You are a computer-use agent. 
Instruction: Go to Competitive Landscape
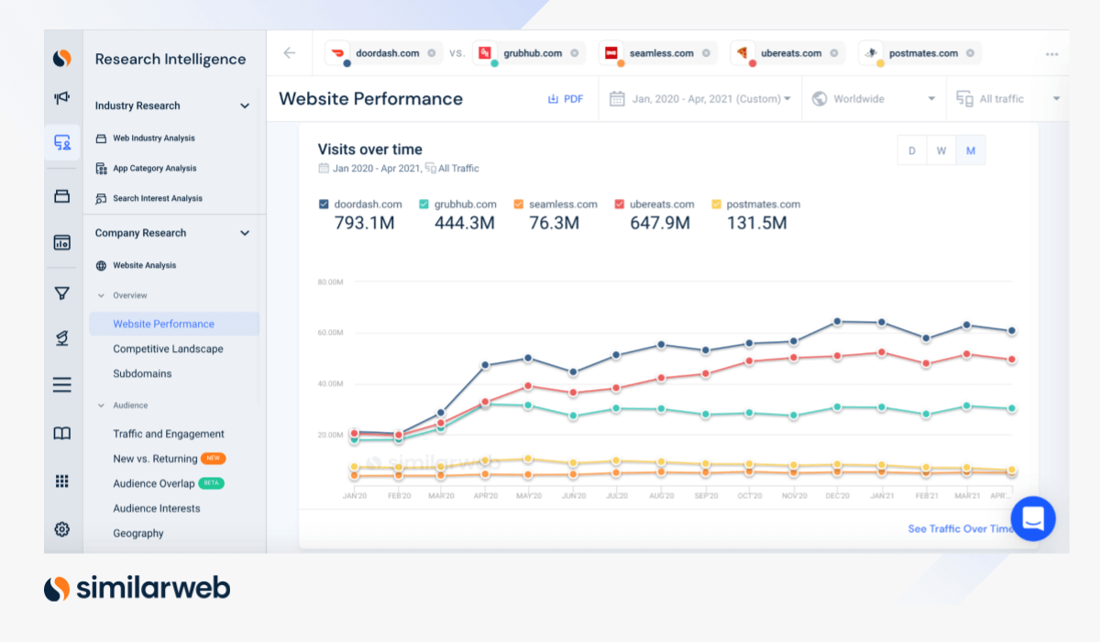[168, 349]
